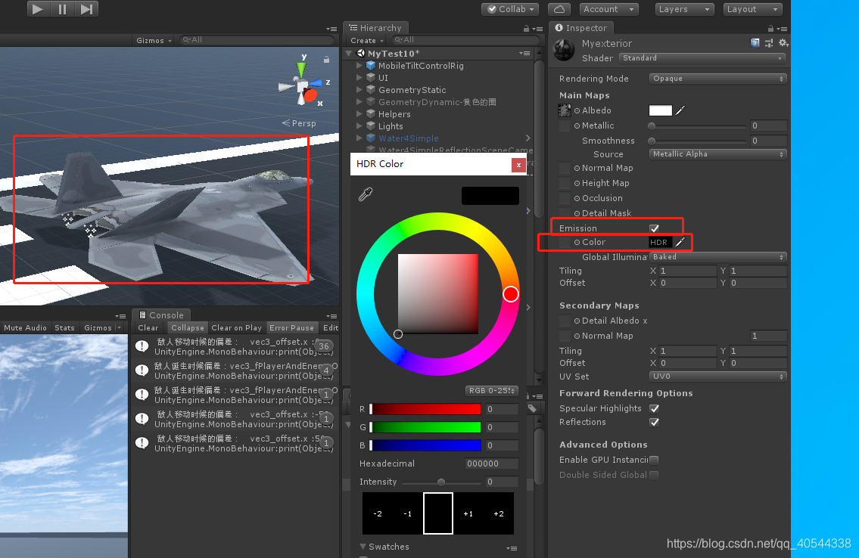Expand the GeometryStatic tree node
This screenshot has height=558, width=859.
click(359, 90)
